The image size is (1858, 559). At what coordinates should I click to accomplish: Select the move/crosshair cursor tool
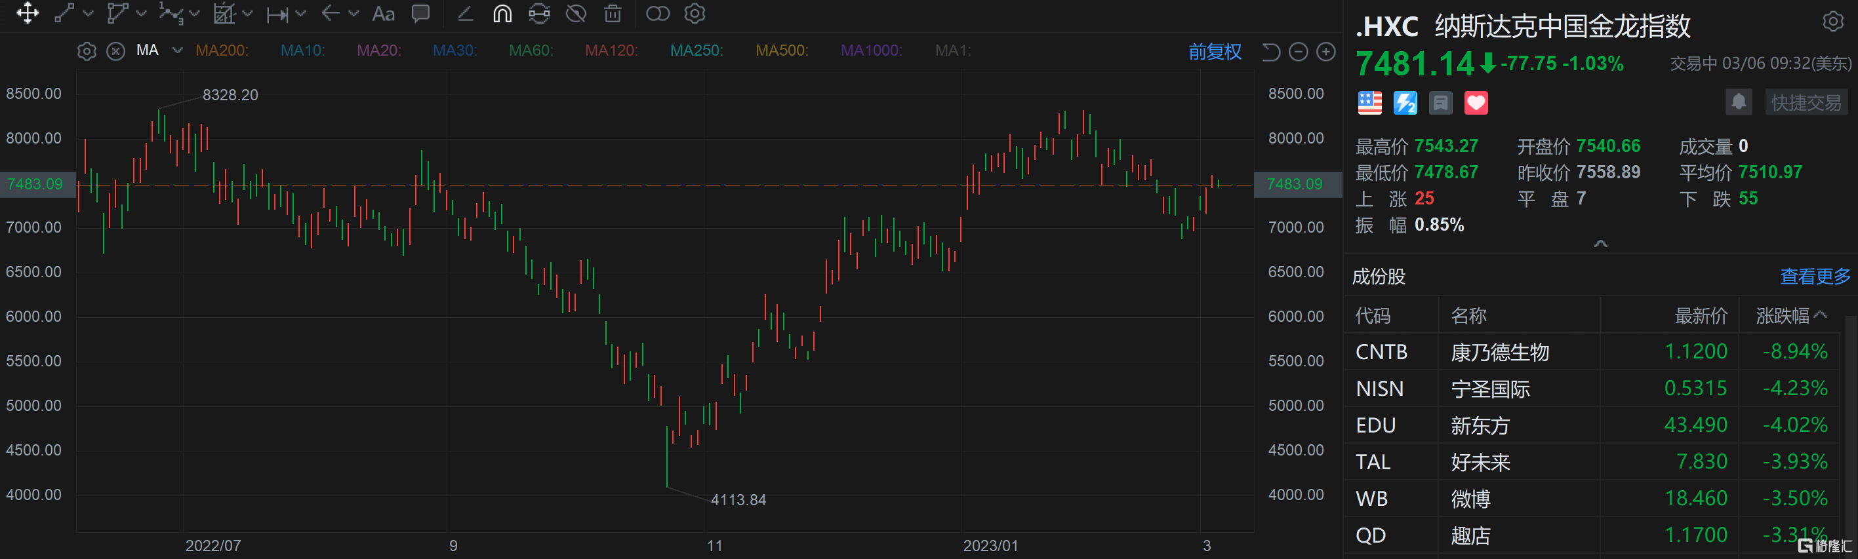point(28,13)
